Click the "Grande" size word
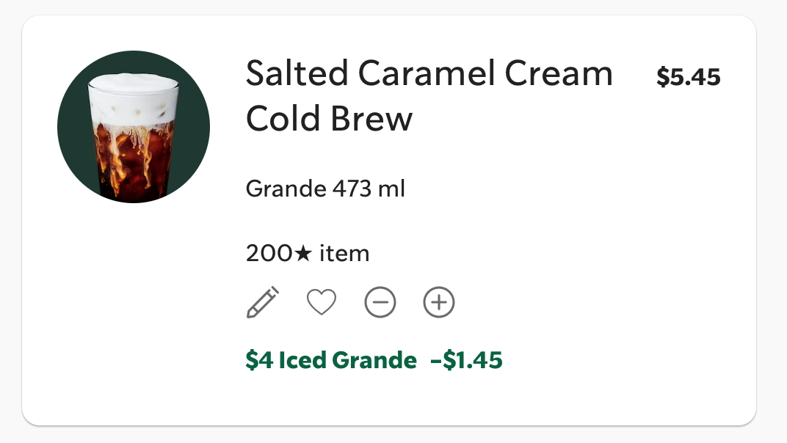Viewport: 787px width, 443px height. (x=286, y=189)
